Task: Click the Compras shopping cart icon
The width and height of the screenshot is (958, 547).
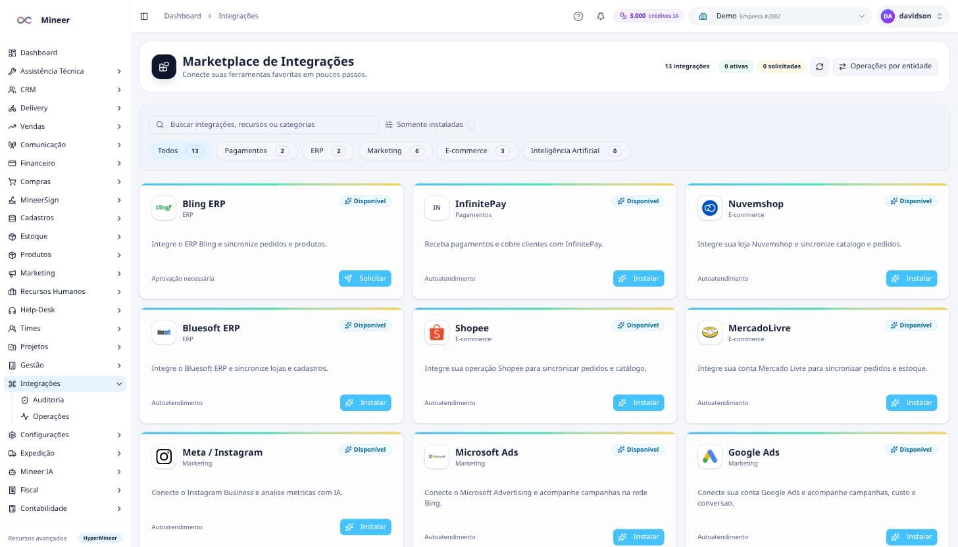Action: [12, 181]
